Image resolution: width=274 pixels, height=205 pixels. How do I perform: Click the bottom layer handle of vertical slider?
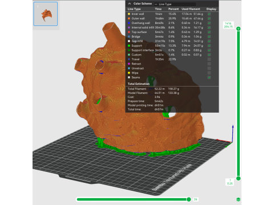238,178
